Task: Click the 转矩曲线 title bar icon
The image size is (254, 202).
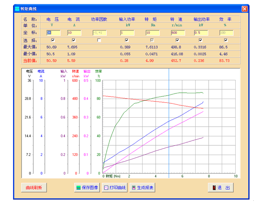Action: point(16,9)
